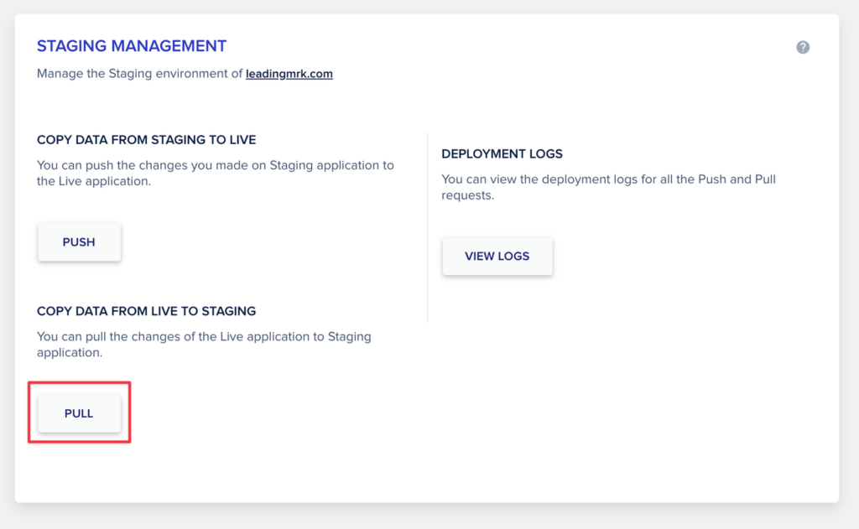This screenshot has width=859, height=529.
Task: Click the vertical divider between the columns
Action: [x=427, y=227]
